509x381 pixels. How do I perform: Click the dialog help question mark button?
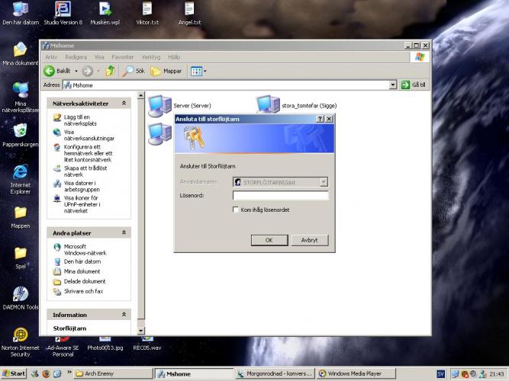tap(319, 119)
